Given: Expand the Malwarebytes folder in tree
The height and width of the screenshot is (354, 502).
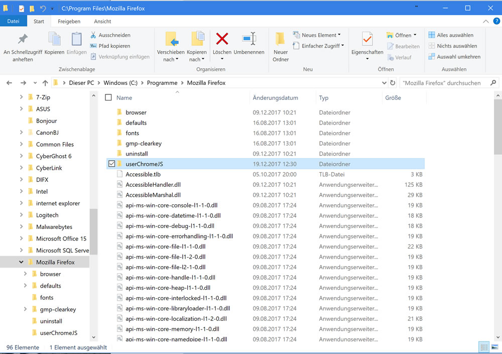Looking at the screenshot, I should [21, 227].
